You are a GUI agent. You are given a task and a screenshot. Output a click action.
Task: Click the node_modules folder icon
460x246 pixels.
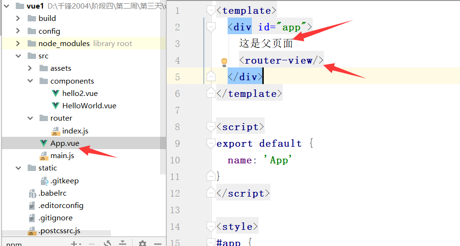click(x=32, y=43)
